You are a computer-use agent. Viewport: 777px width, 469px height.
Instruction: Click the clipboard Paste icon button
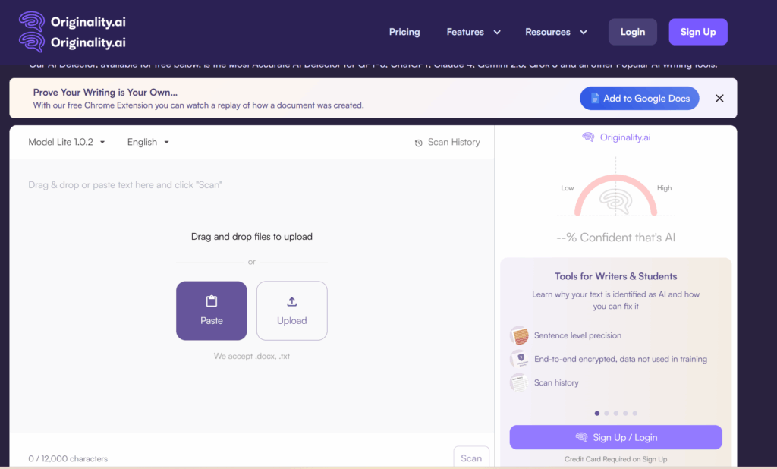pos(212,310)
